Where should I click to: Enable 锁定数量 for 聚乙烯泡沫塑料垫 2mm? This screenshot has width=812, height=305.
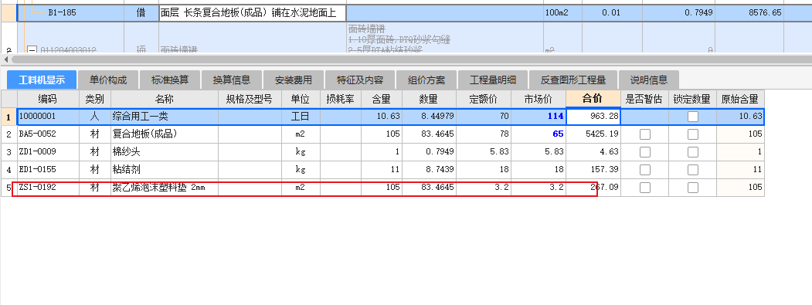click(693, 188)
